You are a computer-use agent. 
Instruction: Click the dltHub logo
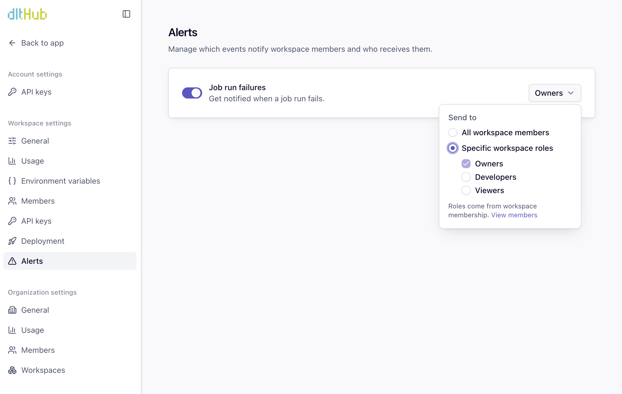tap(27, 14)
